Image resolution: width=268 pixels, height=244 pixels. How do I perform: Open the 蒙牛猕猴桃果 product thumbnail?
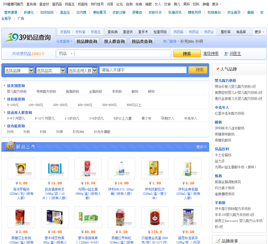click(88, 217)
